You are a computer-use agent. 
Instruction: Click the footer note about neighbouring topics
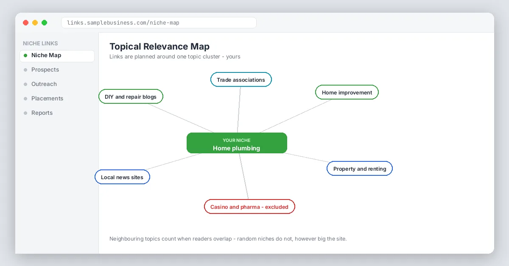[228, 239]
